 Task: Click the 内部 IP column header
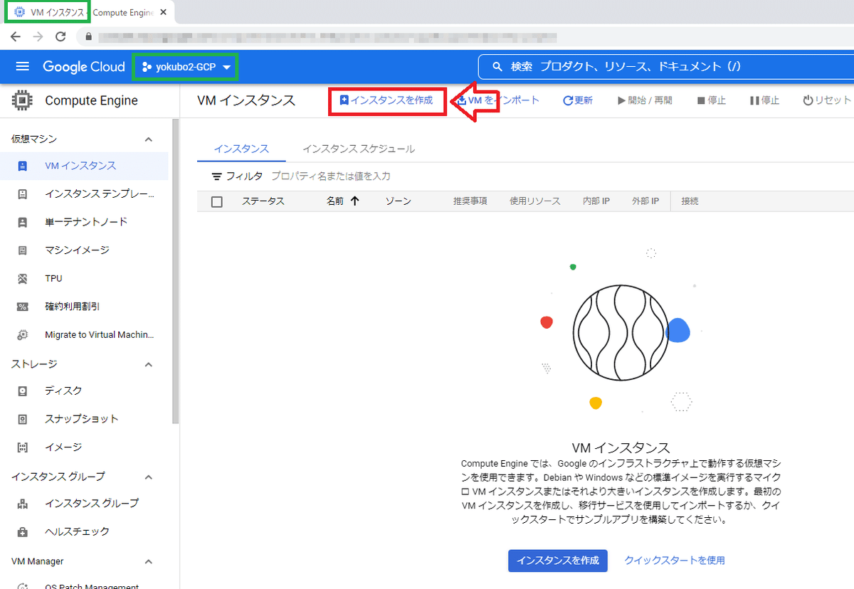click(x=596, y=201)
